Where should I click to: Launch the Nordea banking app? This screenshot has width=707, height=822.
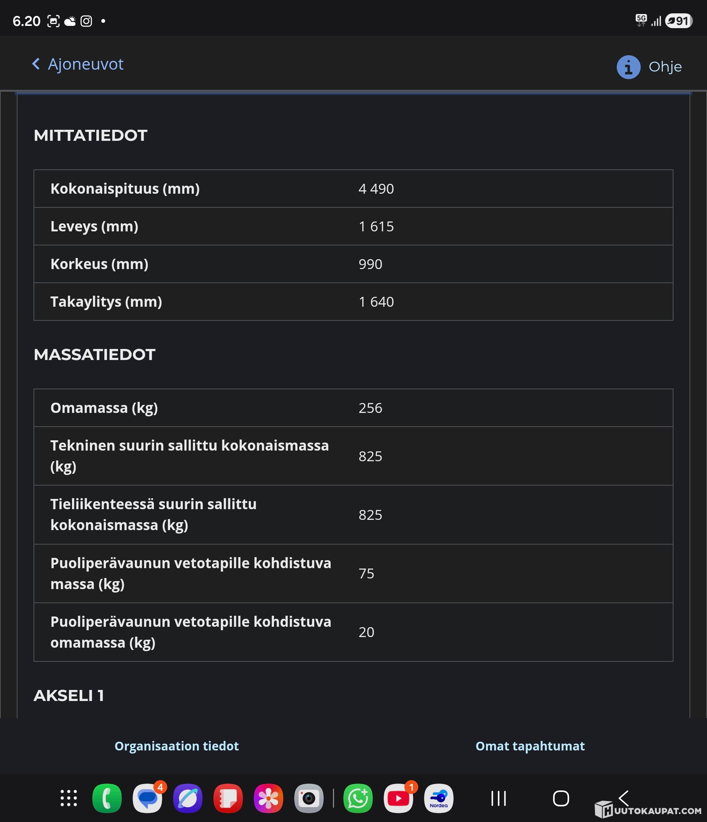coord(438,798)
